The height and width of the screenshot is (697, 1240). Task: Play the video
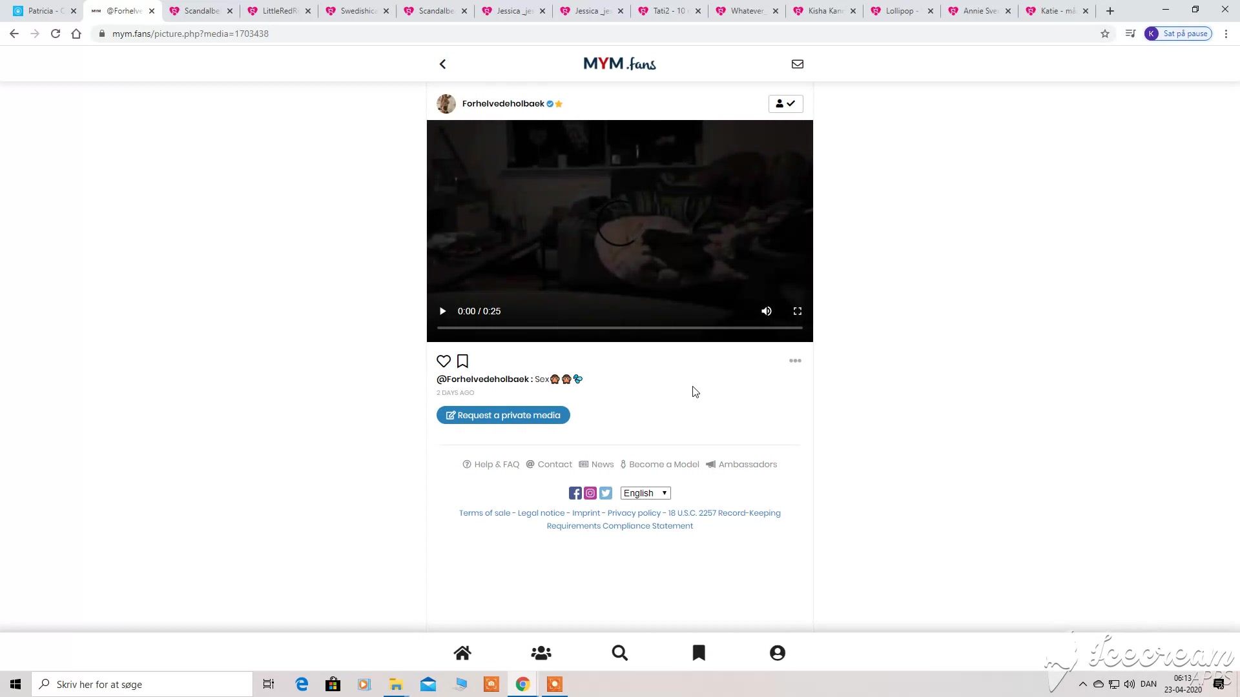coord(442,311)
